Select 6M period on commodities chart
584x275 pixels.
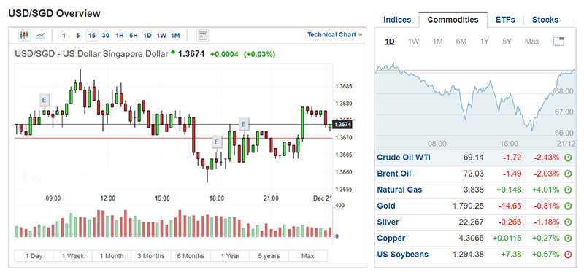[x=461, y=42]
